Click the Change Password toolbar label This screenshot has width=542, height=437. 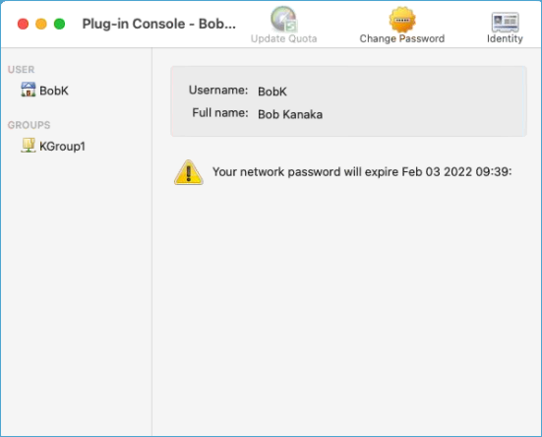click(402, 38)
